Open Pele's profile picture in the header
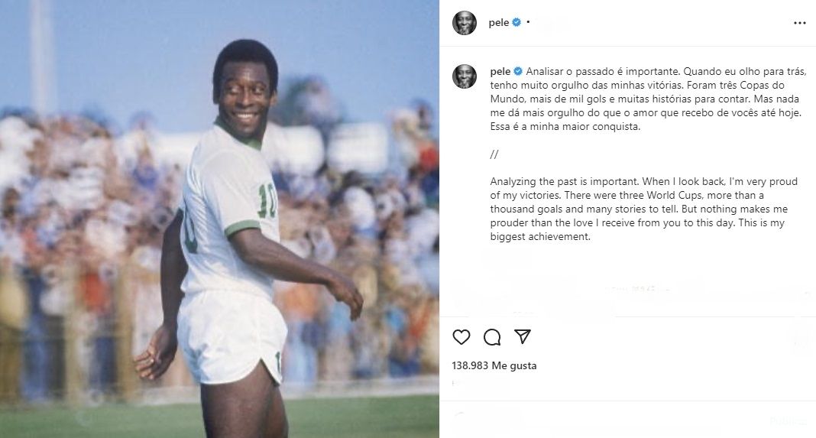This screenshot has height=438, width=816. pyautogui.click(x=464, y=23)
